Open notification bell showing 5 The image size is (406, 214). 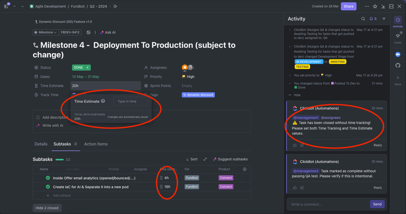373,19
